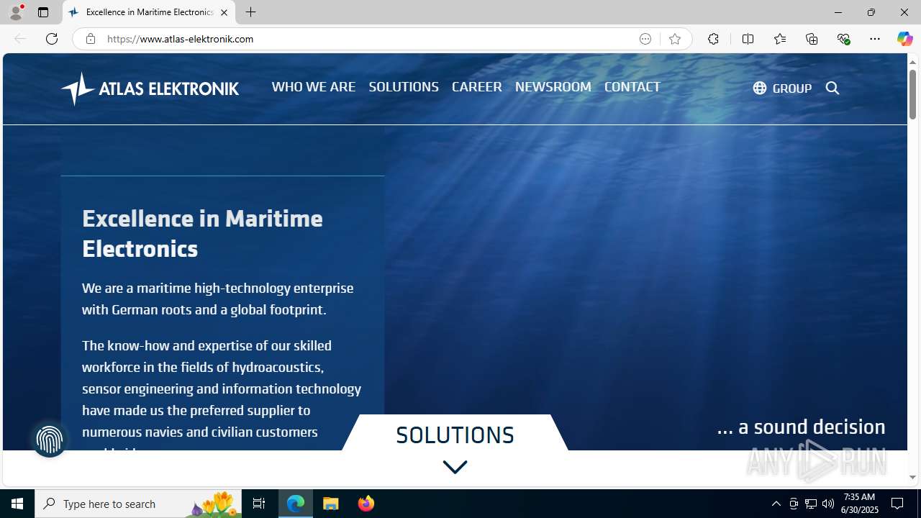This screenshot has width=921, height=518.
Task: Expand the SOLUTIONS tab at page bottom
Action: [455, 435]
